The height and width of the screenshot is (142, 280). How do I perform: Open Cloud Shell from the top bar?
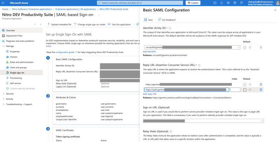tap(215, 3)
